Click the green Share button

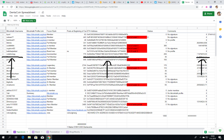click(x=208, y=14)
